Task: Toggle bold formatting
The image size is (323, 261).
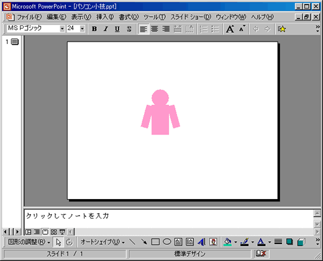Action: [x=94, y=29]
